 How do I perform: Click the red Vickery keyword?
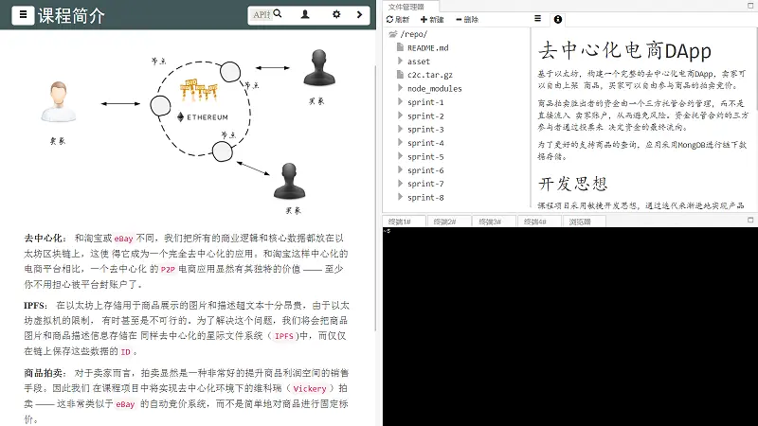click(x=310, y=389)
